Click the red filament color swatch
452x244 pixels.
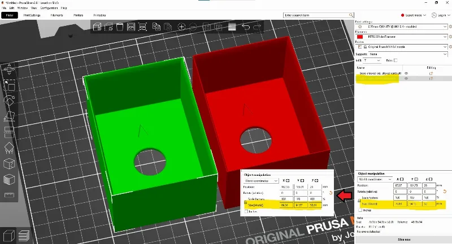tap(360, 37)
